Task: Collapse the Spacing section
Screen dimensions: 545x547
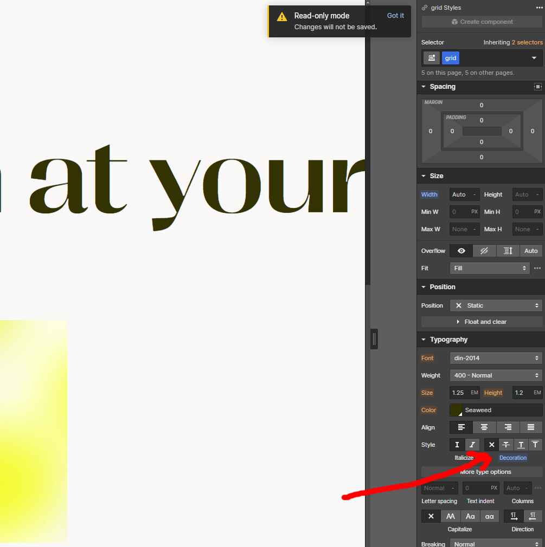Action: (x=424, y=87)
